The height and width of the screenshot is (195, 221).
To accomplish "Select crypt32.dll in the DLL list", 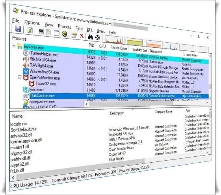I will tap(19, 165).
